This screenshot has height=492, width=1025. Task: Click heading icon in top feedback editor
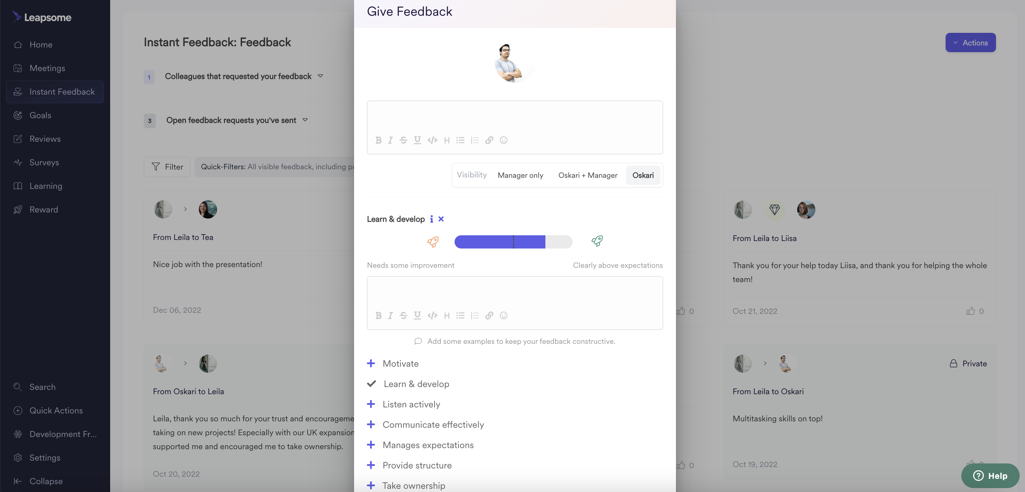[447, 140]
